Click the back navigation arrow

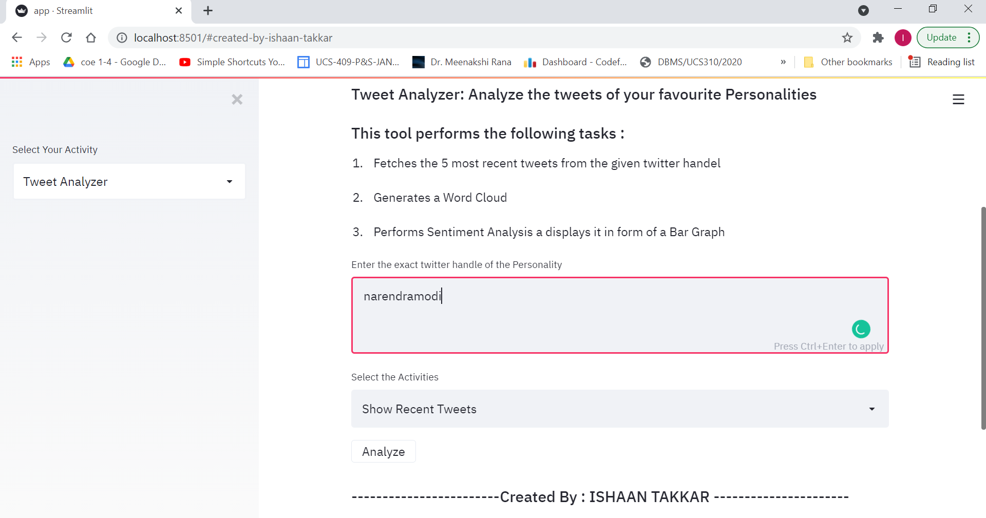tap(17, 37)
